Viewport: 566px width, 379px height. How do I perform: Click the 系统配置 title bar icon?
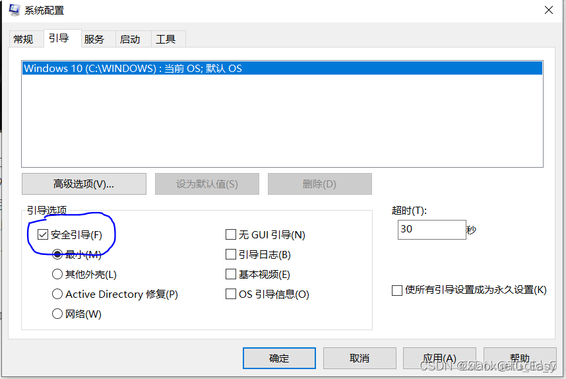click(x=15, y=10)
